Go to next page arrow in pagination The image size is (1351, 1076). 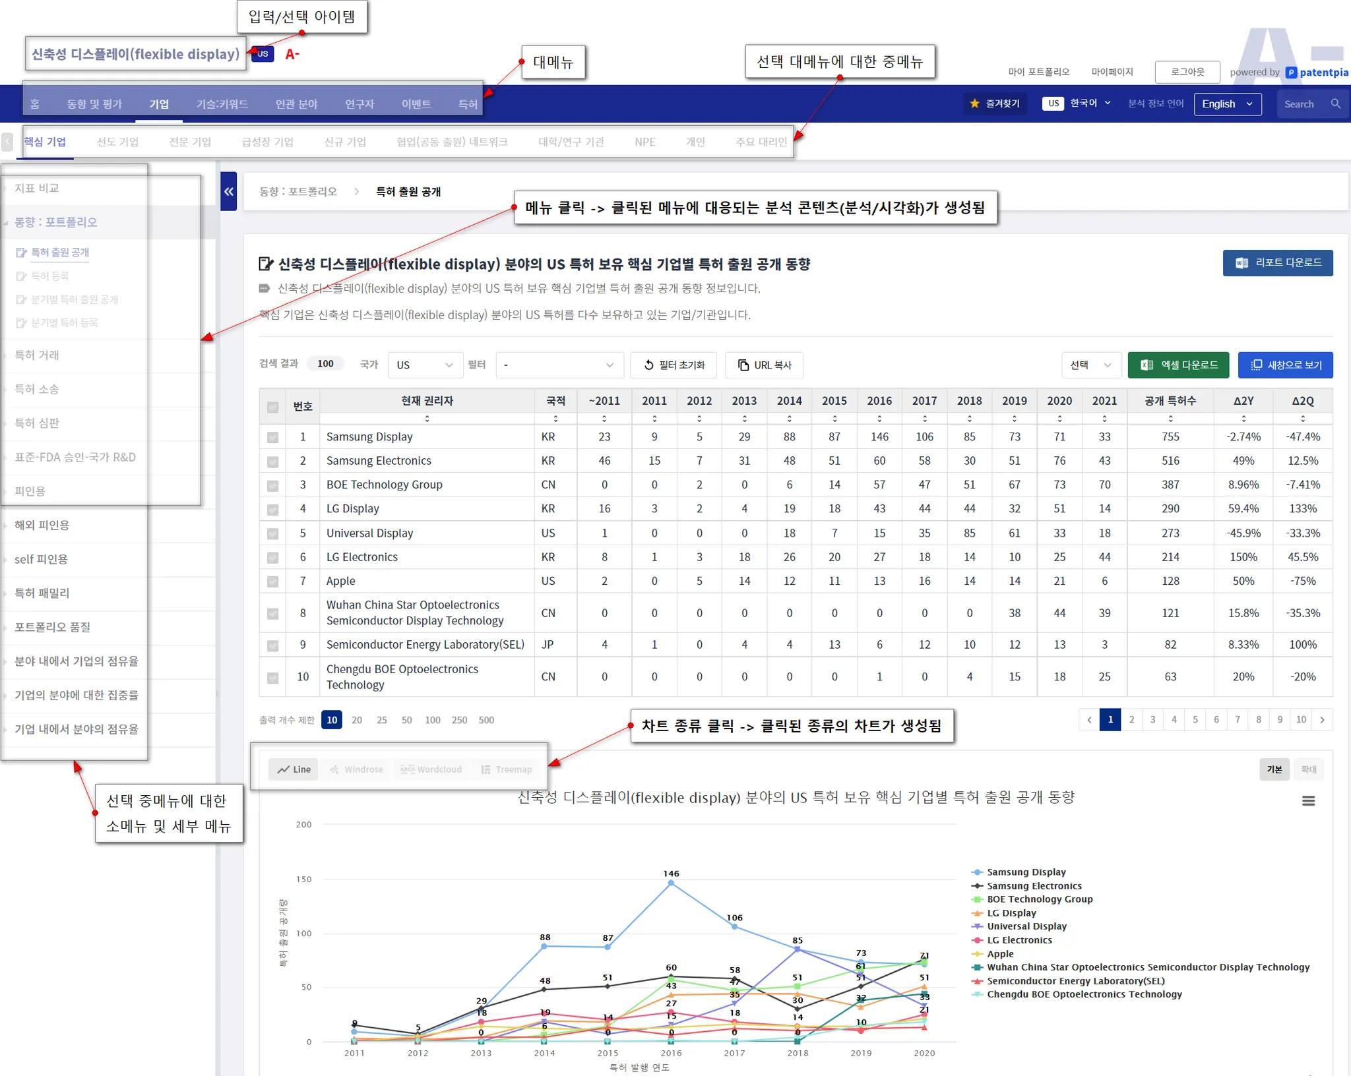click(x=1322, y=720)
